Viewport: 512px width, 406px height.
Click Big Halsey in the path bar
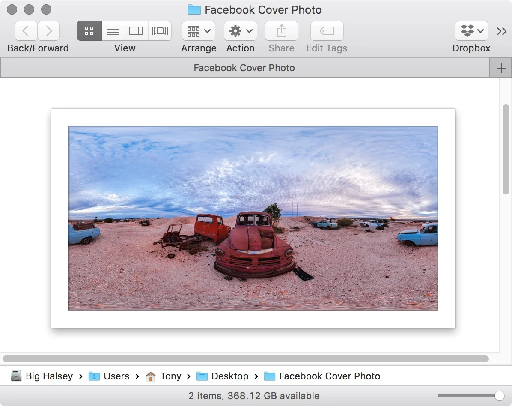click(48, 376)
